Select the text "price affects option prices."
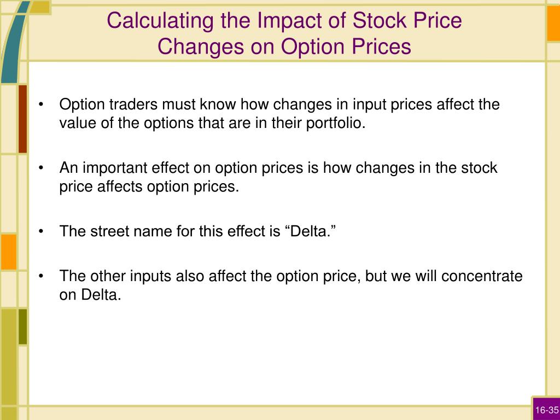 coord(149,186)
